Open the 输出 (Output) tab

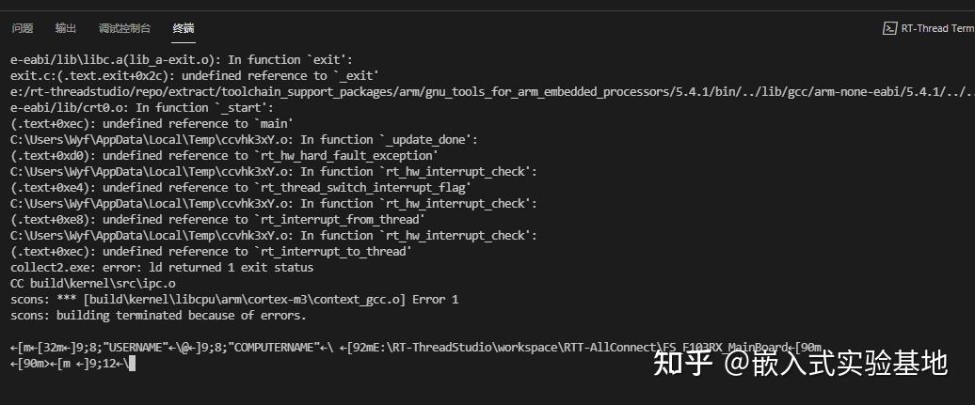pyautogui.click(x=66, y=28)
